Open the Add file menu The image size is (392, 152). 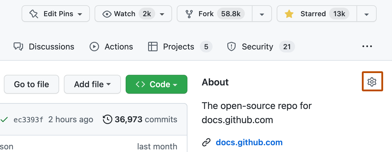(92, 84)
